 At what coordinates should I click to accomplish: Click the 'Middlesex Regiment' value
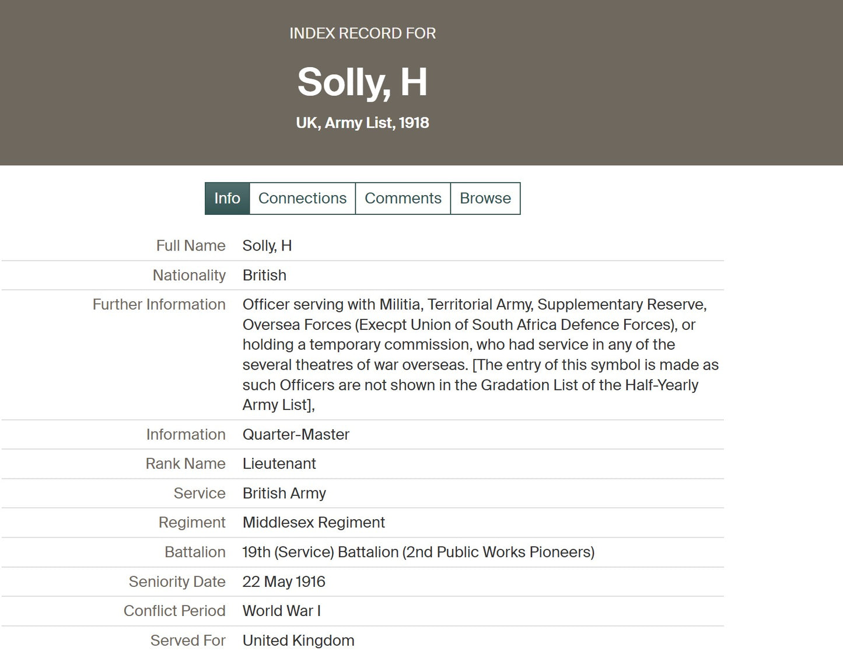tap(313, 523)
